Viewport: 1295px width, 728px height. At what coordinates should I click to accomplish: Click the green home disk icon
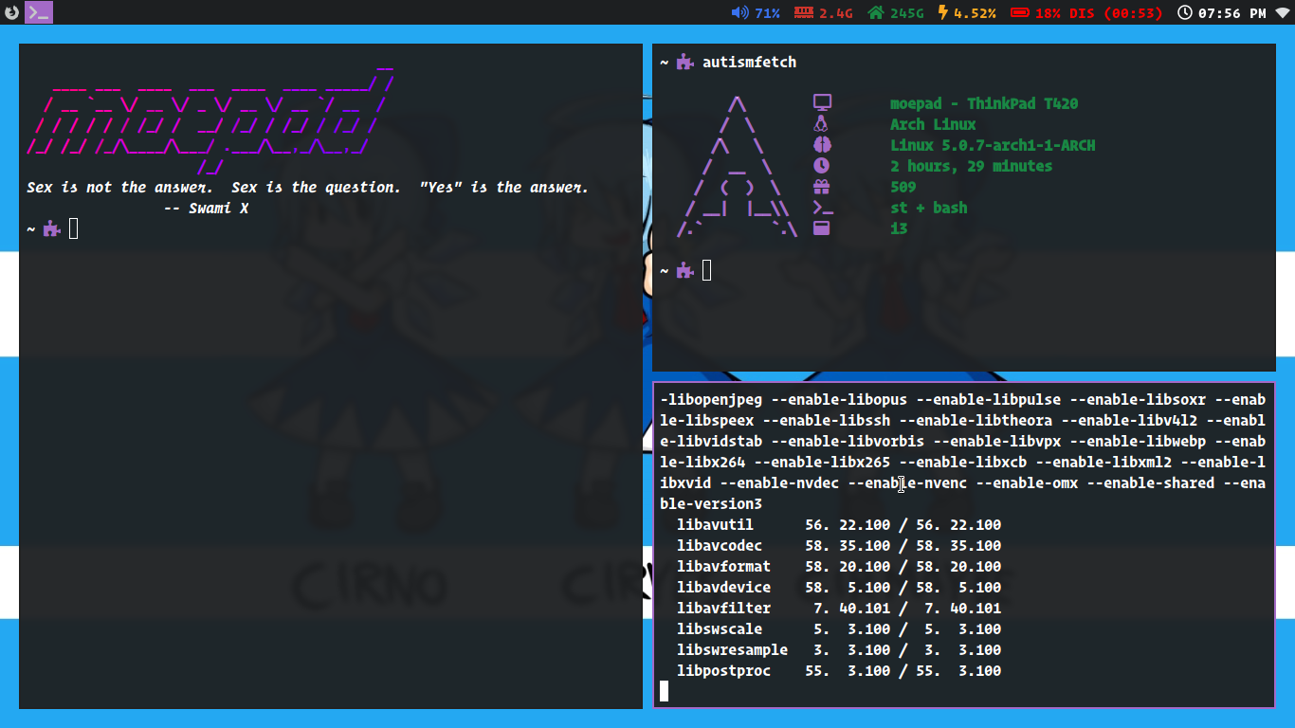876,12
